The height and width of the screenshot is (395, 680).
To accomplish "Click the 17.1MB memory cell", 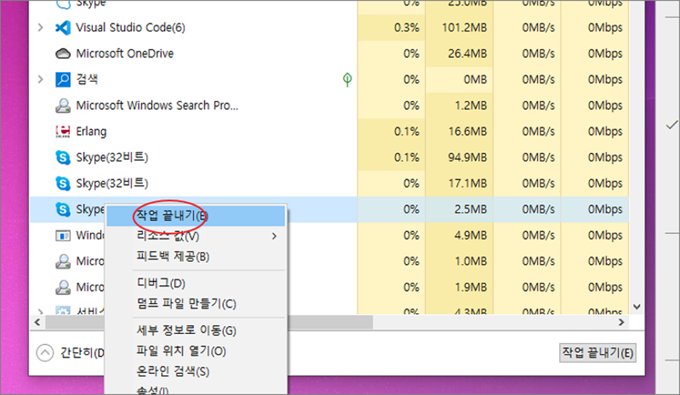I will pyautogui.click(x=459, y=184).
